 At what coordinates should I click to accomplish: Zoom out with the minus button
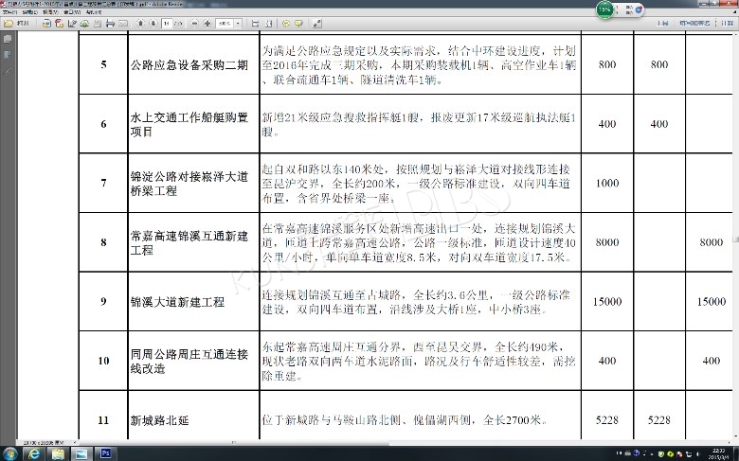(x=194, y=23)
